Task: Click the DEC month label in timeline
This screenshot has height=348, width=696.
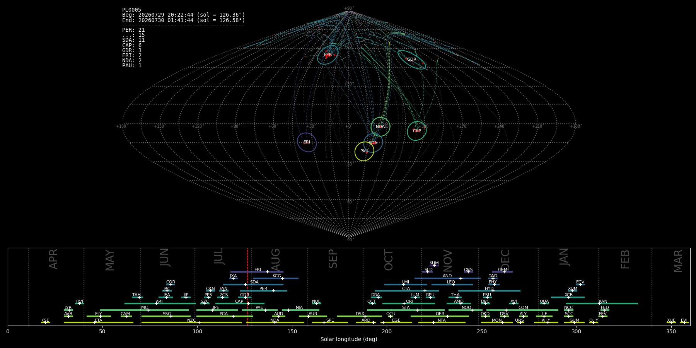Action: (x=505, y=260)
